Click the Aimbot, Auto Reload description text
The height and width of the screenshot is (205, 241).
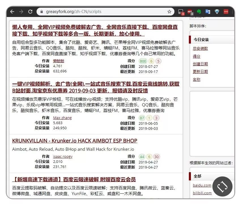(73, 149)
